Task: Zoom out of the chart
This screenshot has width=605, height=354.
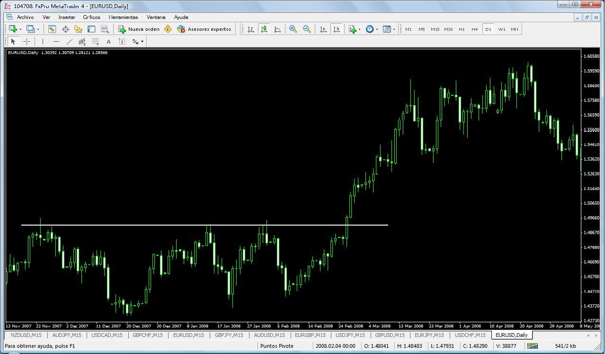Action: (307, 29)
